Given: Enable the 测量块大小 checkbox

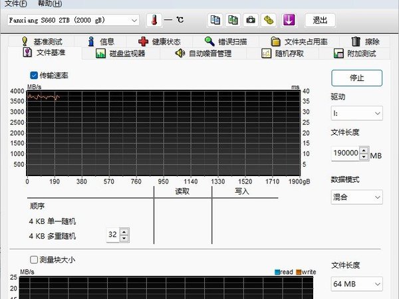Looking at the screenshot, I should pyautogui.click(x=34, y=260).
